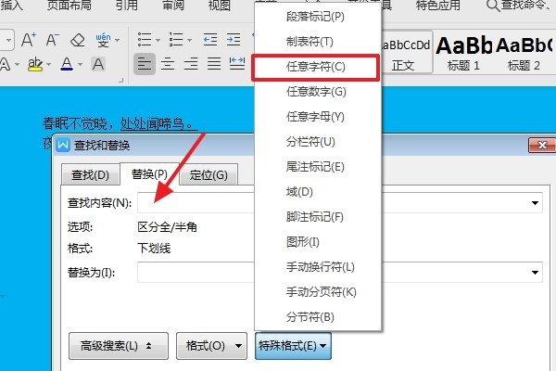This screenshot has width=556, height=371.
Task: Select 尾注标记(E) menu item
Action: (x=317, y=167)
